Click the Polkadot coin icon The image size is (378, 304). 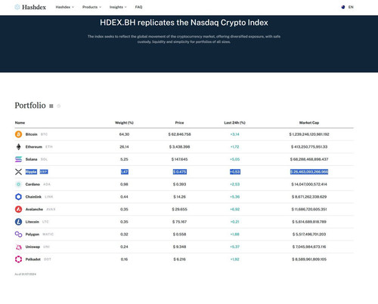pos(18,259)
